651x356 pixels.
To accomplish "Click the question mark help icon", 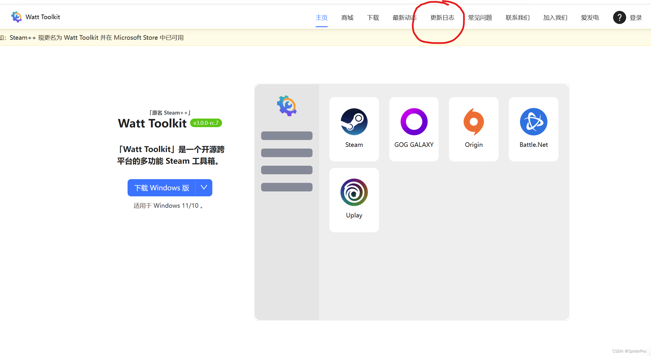I will pyautogui.click(x=619, y=17).
